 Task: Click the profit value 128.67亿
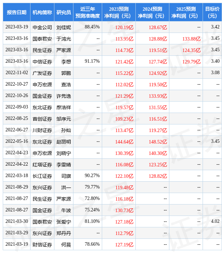(x=158, y=27)
